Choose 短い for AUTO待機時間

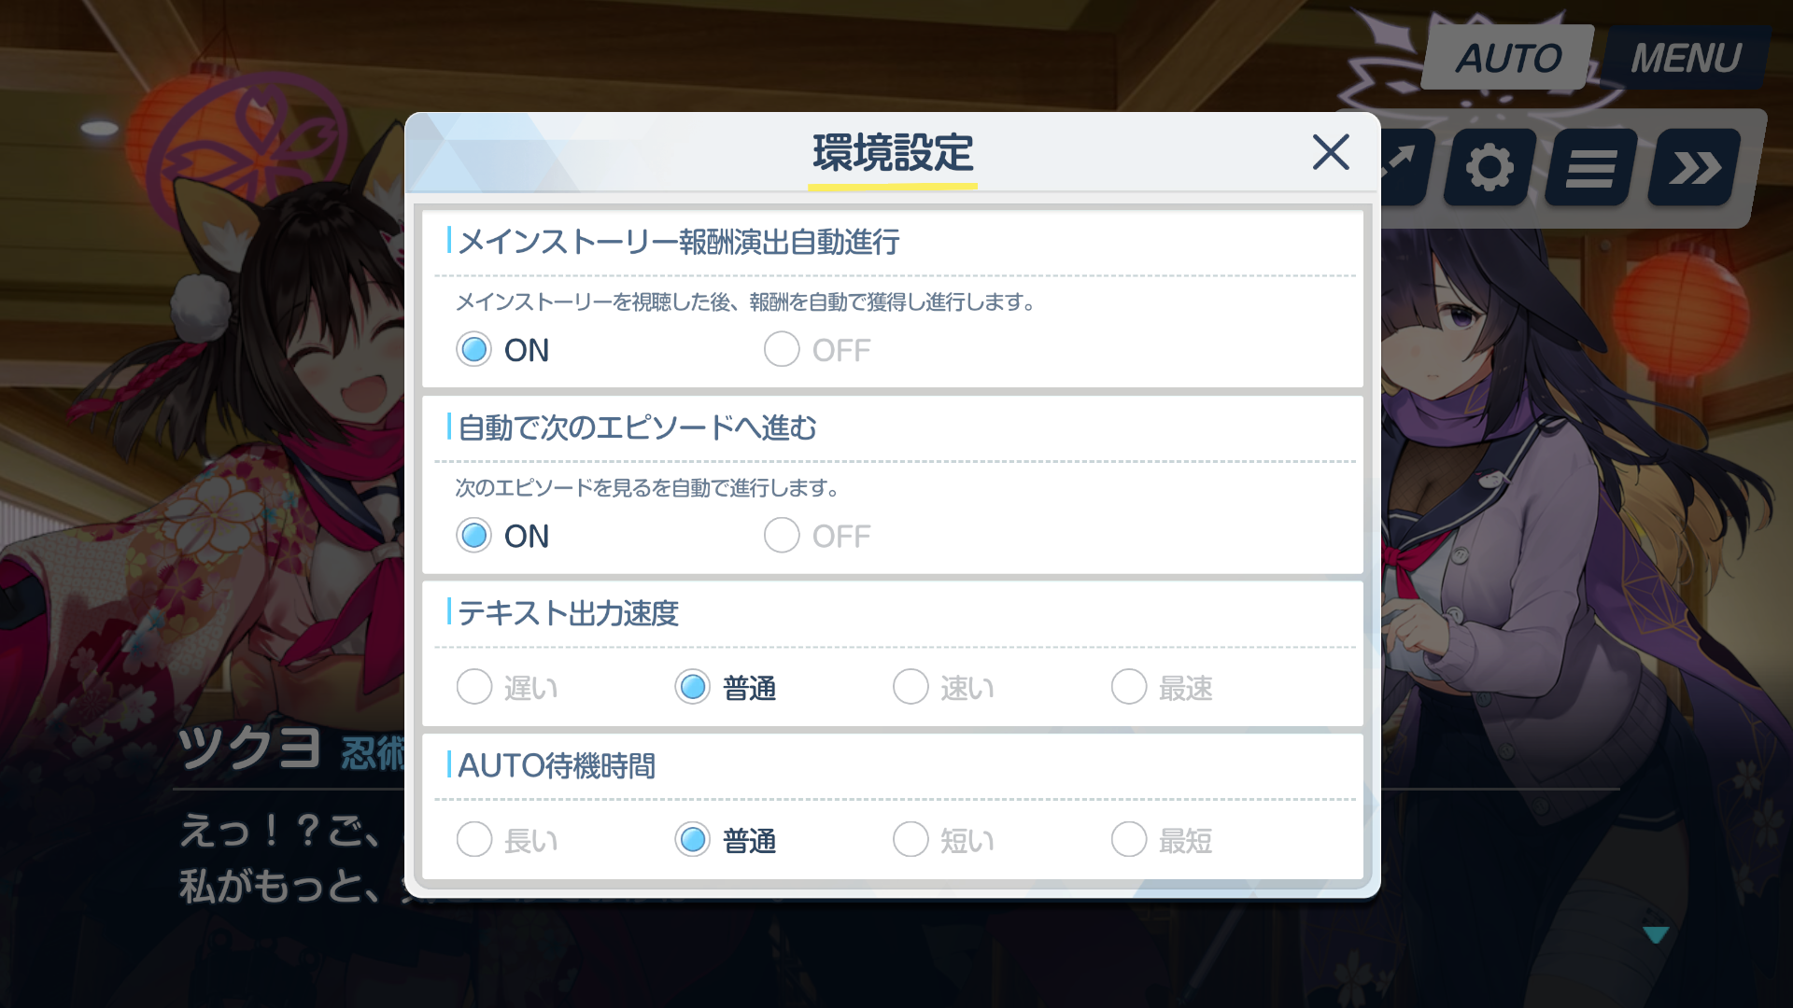(x=944, y=840)
